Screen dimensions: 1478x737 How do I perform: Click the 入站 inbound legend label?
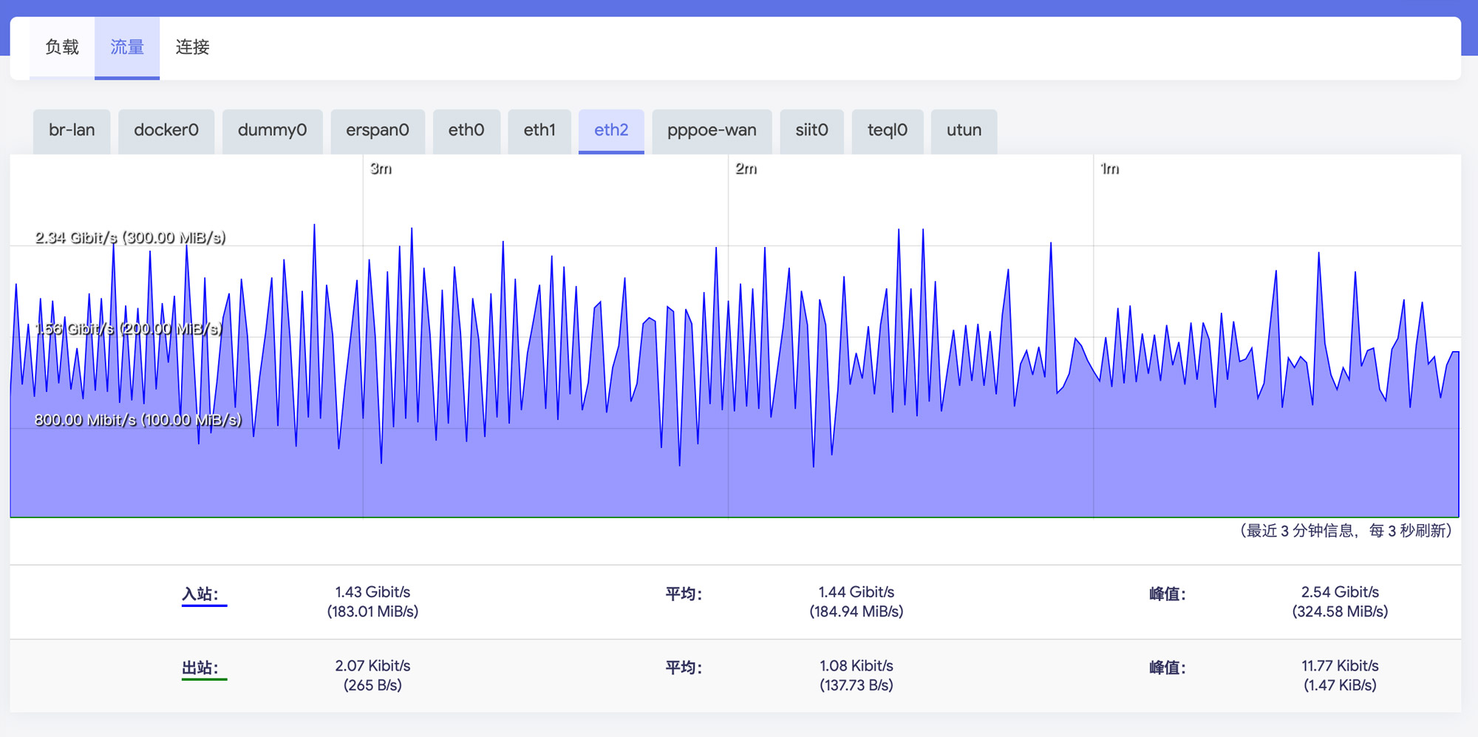pos(200,594)
